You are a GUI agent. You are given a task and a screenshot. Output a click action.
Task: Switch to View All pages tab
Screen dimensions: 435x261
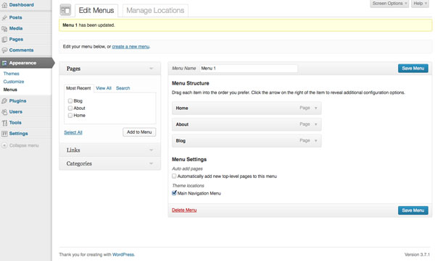pyautogui.click(x=104, y=88)
